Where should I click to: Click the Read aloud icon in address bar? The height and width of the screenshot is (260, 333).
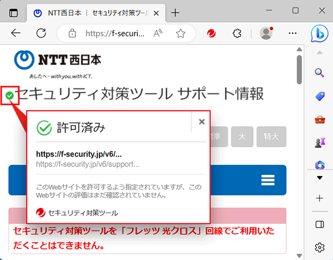pos(158,33)
